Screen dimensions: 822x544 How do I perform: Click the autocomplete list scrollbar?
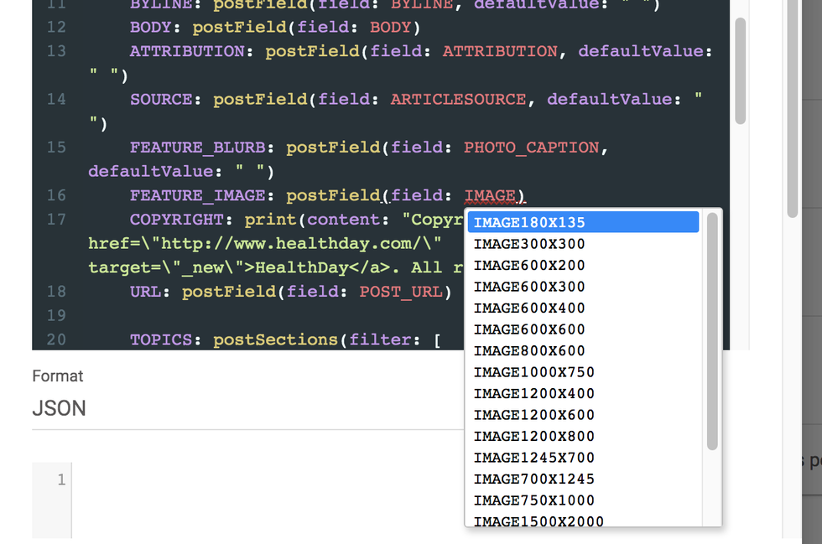click(712, 331)
